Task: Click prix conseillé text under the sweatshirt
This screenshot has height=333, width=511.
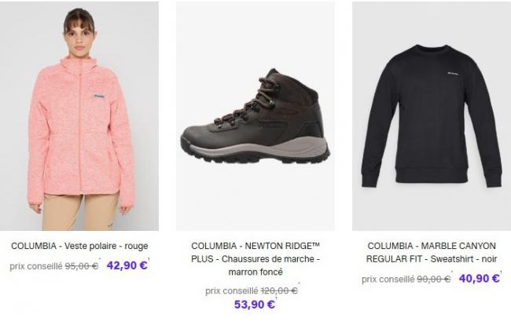Action: (388, 280)
